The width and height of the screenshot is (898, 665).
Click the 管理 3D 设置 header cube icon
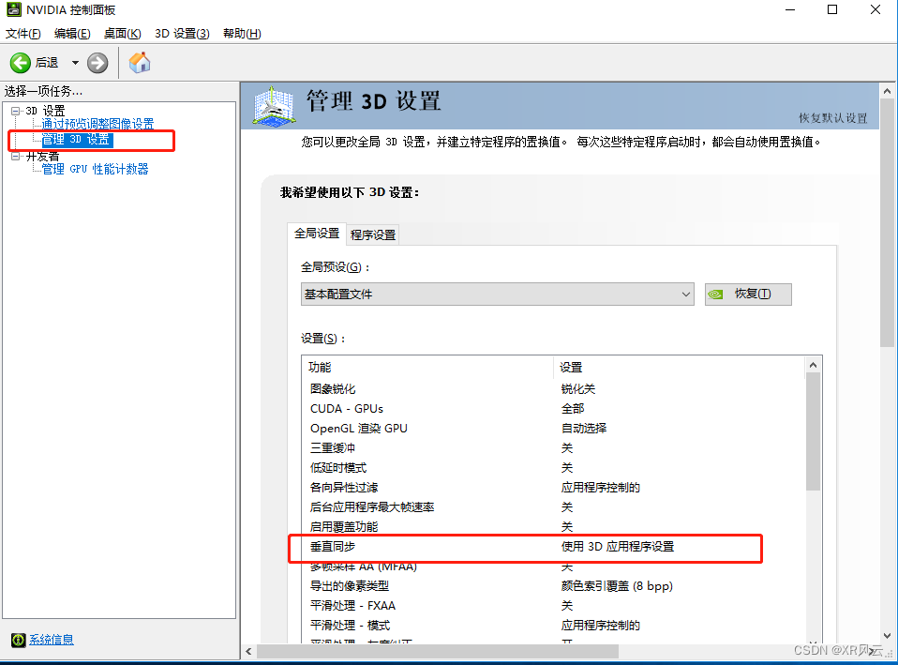click(x=274, y=105)
